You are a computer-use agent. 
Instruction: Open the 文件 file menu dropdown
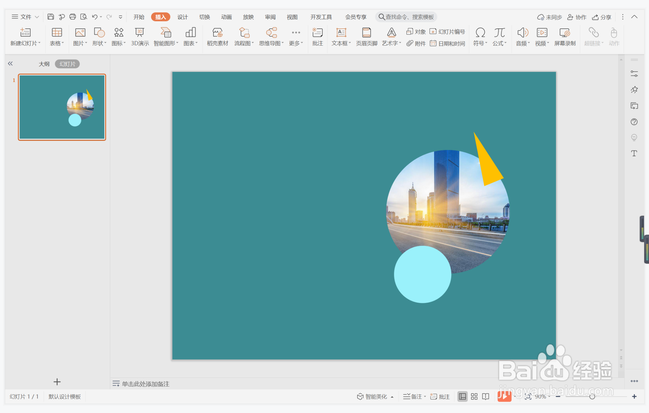(25, 17)
